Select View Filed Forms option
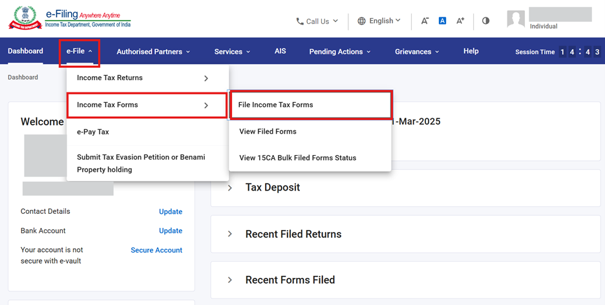This screenshot has width=605, height=305. pos(268,131)
